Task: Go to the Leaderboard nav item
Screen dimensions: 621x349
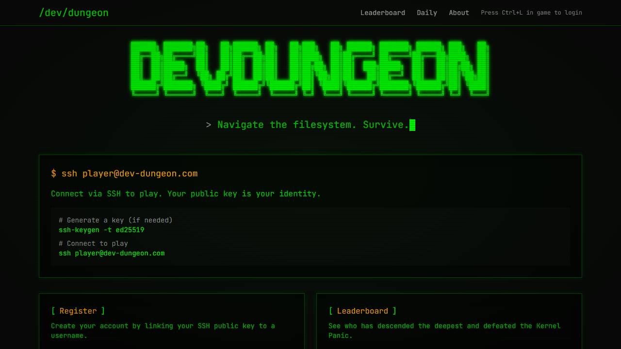Action: pyautogui.click(x=382, y=13)
